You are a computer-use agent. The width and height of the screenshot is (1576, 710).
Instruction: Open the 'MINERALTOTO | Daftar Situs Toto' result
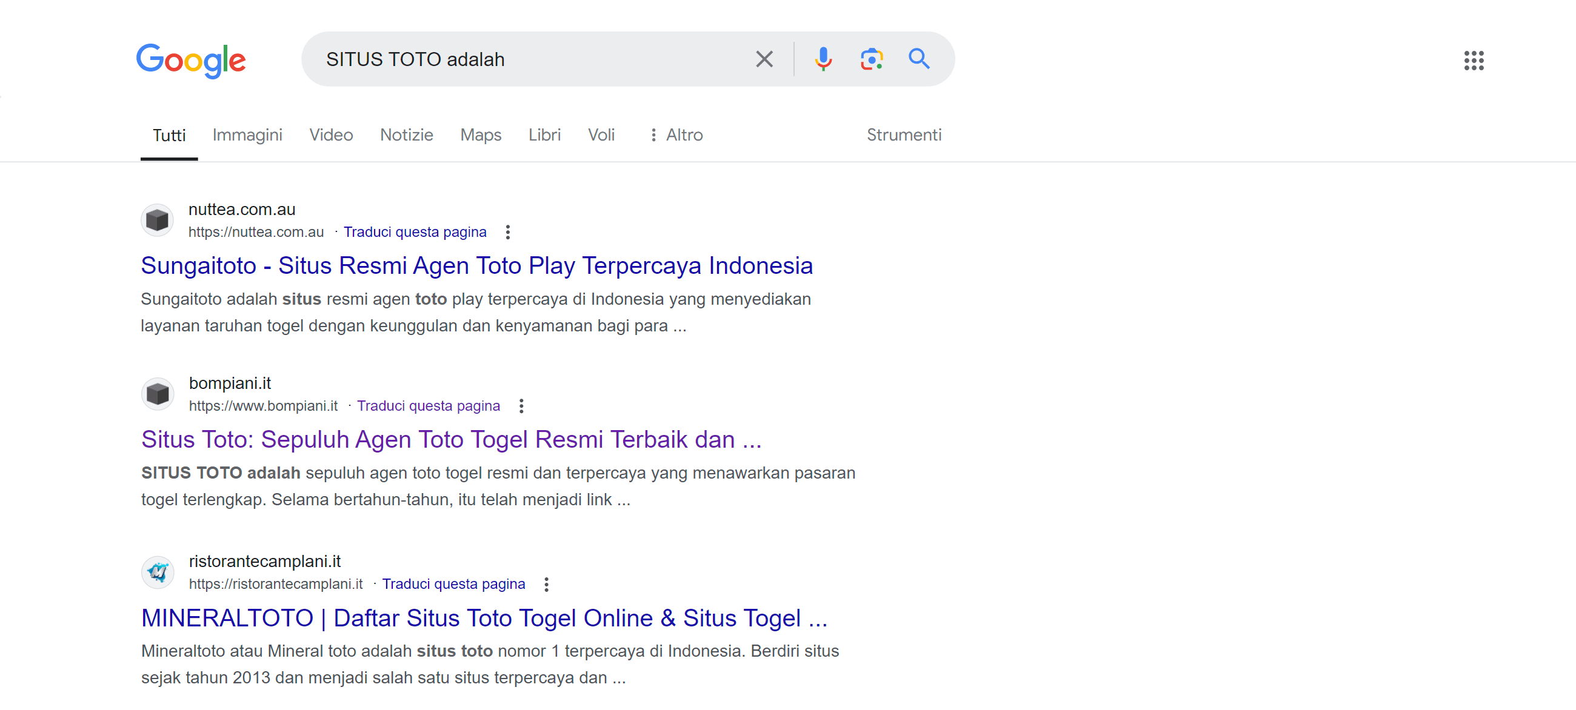point(484,618)
